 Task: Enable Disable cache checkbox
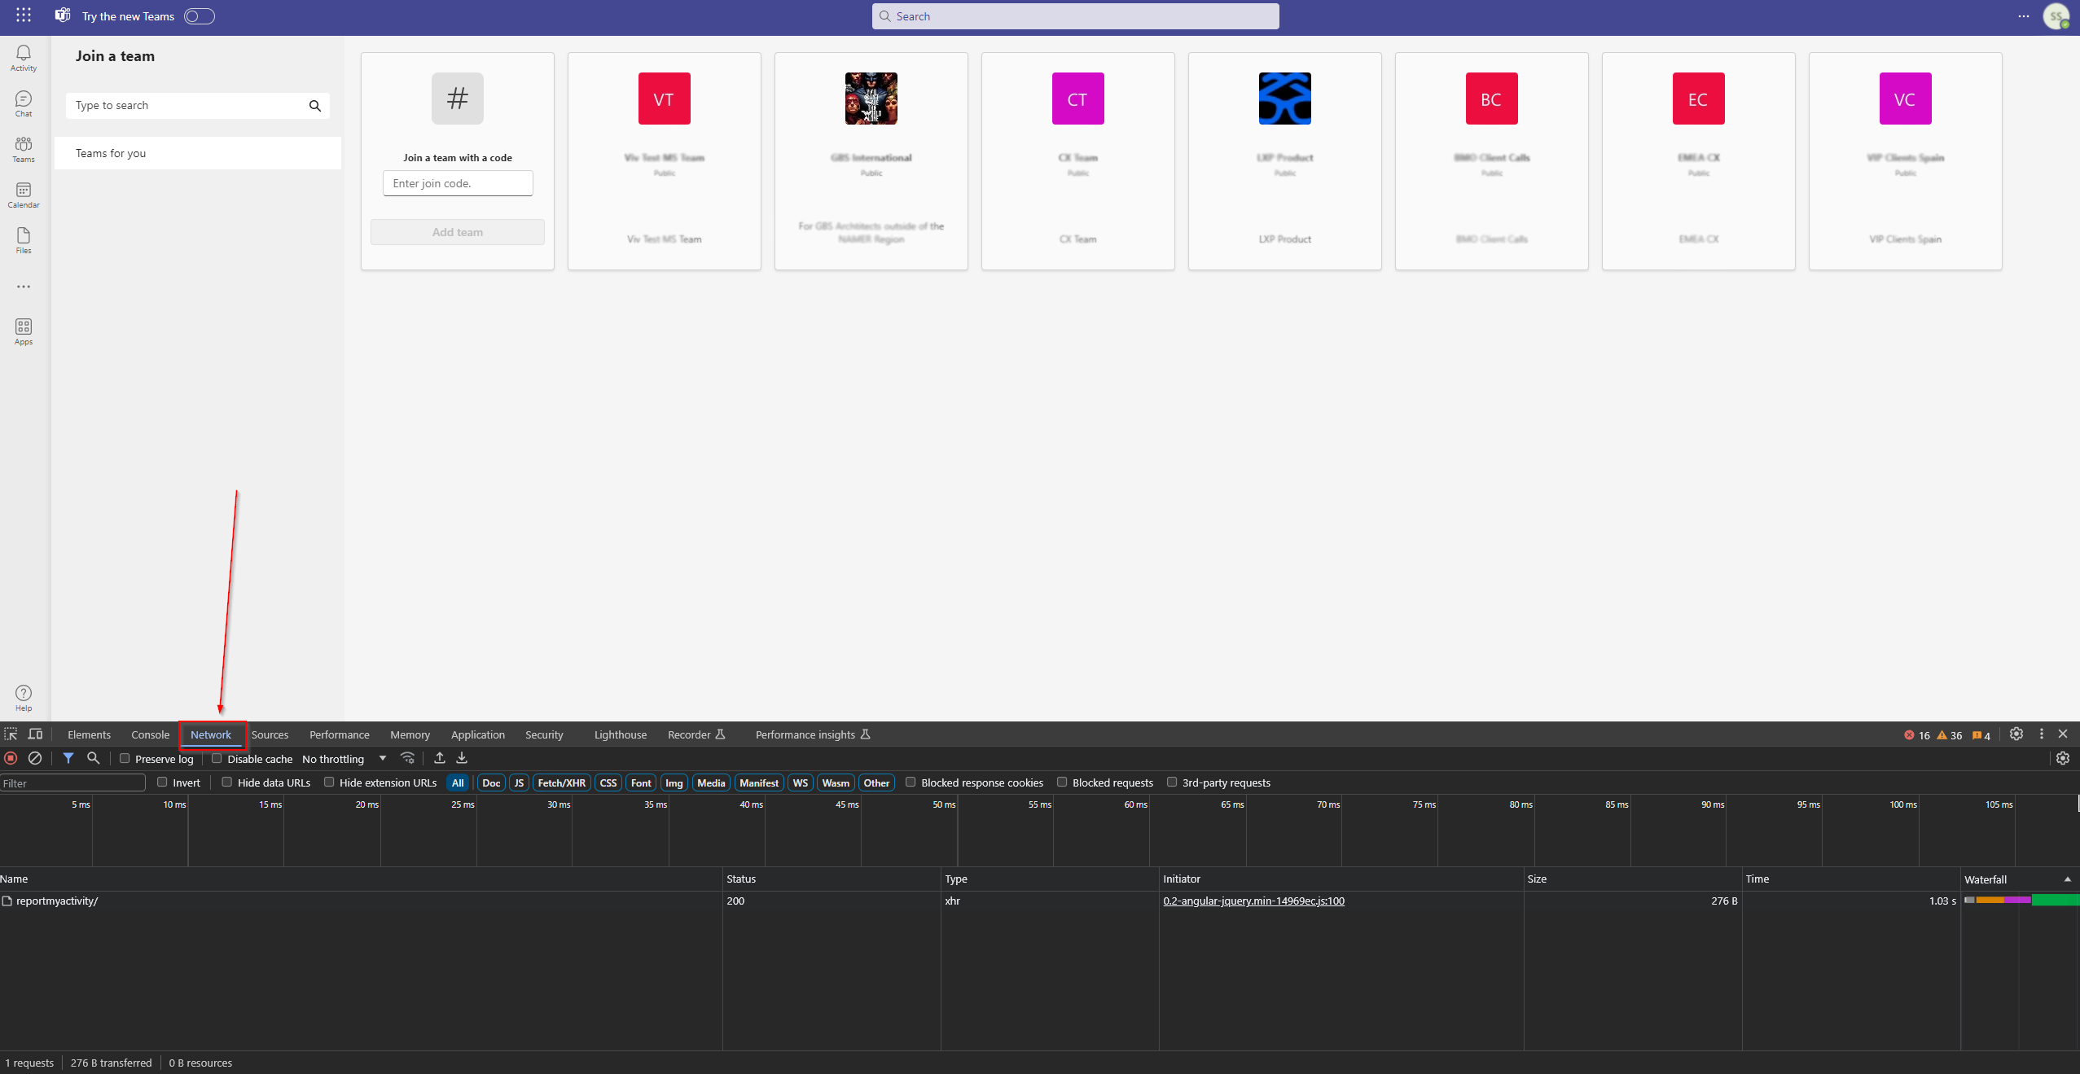[x=217, y=758]
